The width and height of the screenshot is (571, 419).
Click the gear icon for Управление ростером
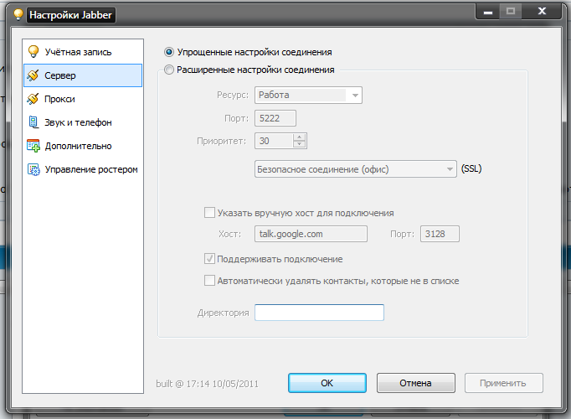click(33, 169)
